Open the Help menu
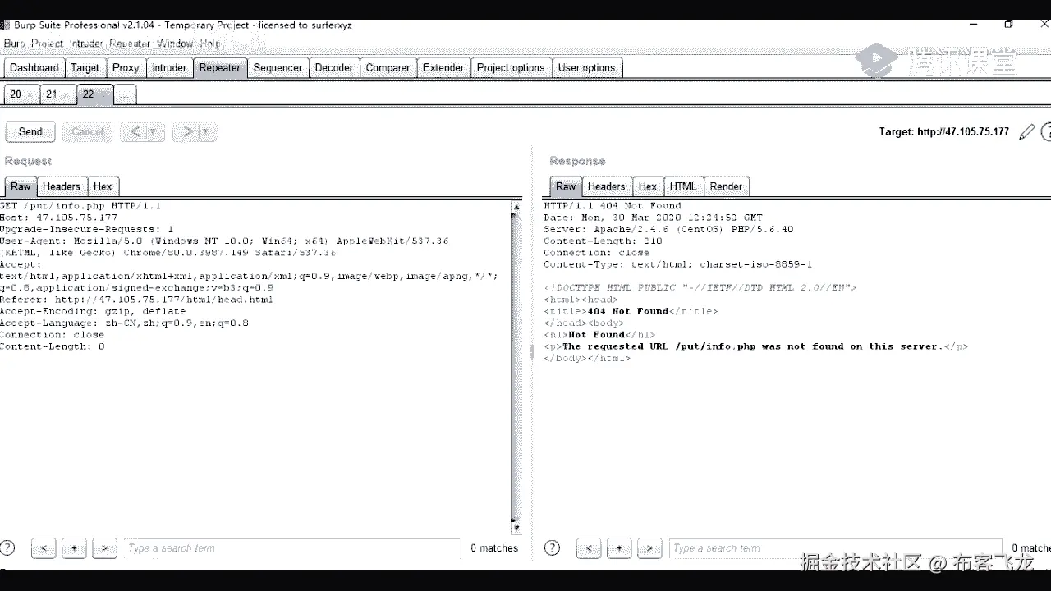This screenshot has height=591, width=1051. click(209, 44)
